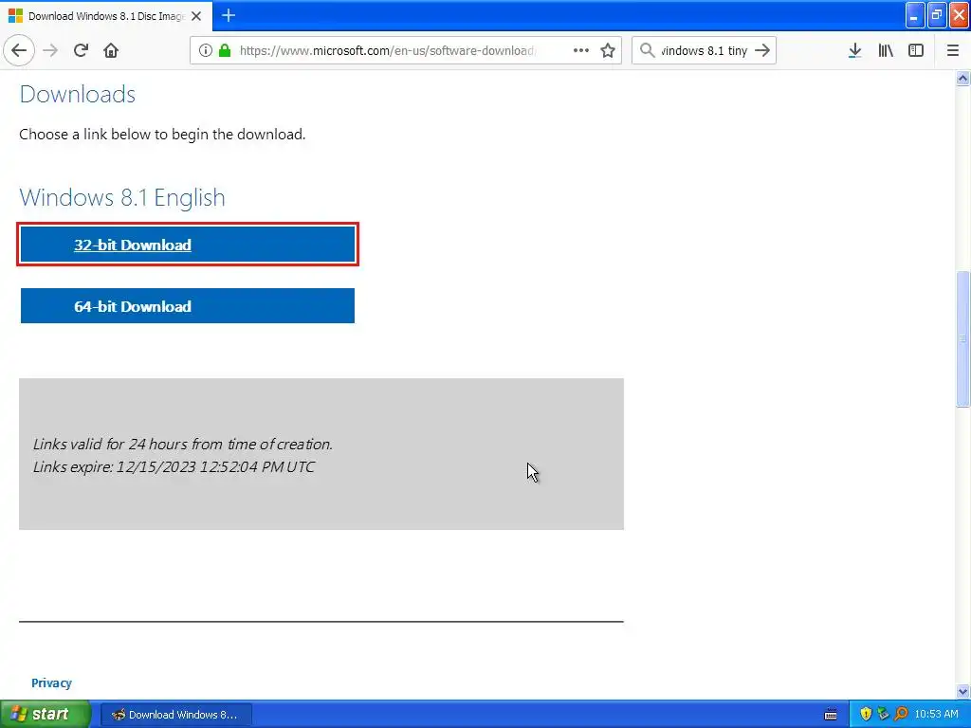Click Choose a link below text
This screenshot has width=971, height=728.
pyautogui.click(x=162, y=135)
